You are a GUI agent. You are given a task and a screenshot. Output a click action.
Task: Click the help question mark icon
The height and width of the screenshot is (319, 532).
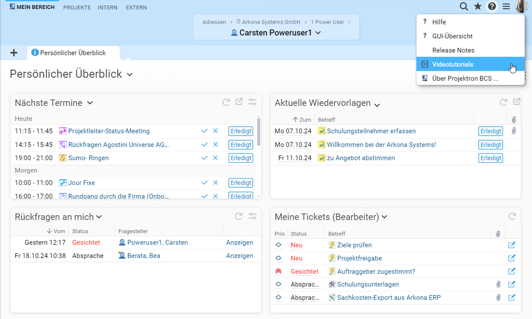pos(492,7)
